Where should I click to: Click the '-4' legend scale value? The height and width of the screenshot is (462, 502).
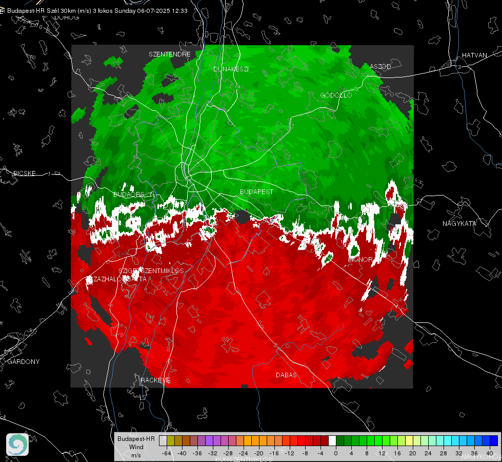(x=320, y=453)
